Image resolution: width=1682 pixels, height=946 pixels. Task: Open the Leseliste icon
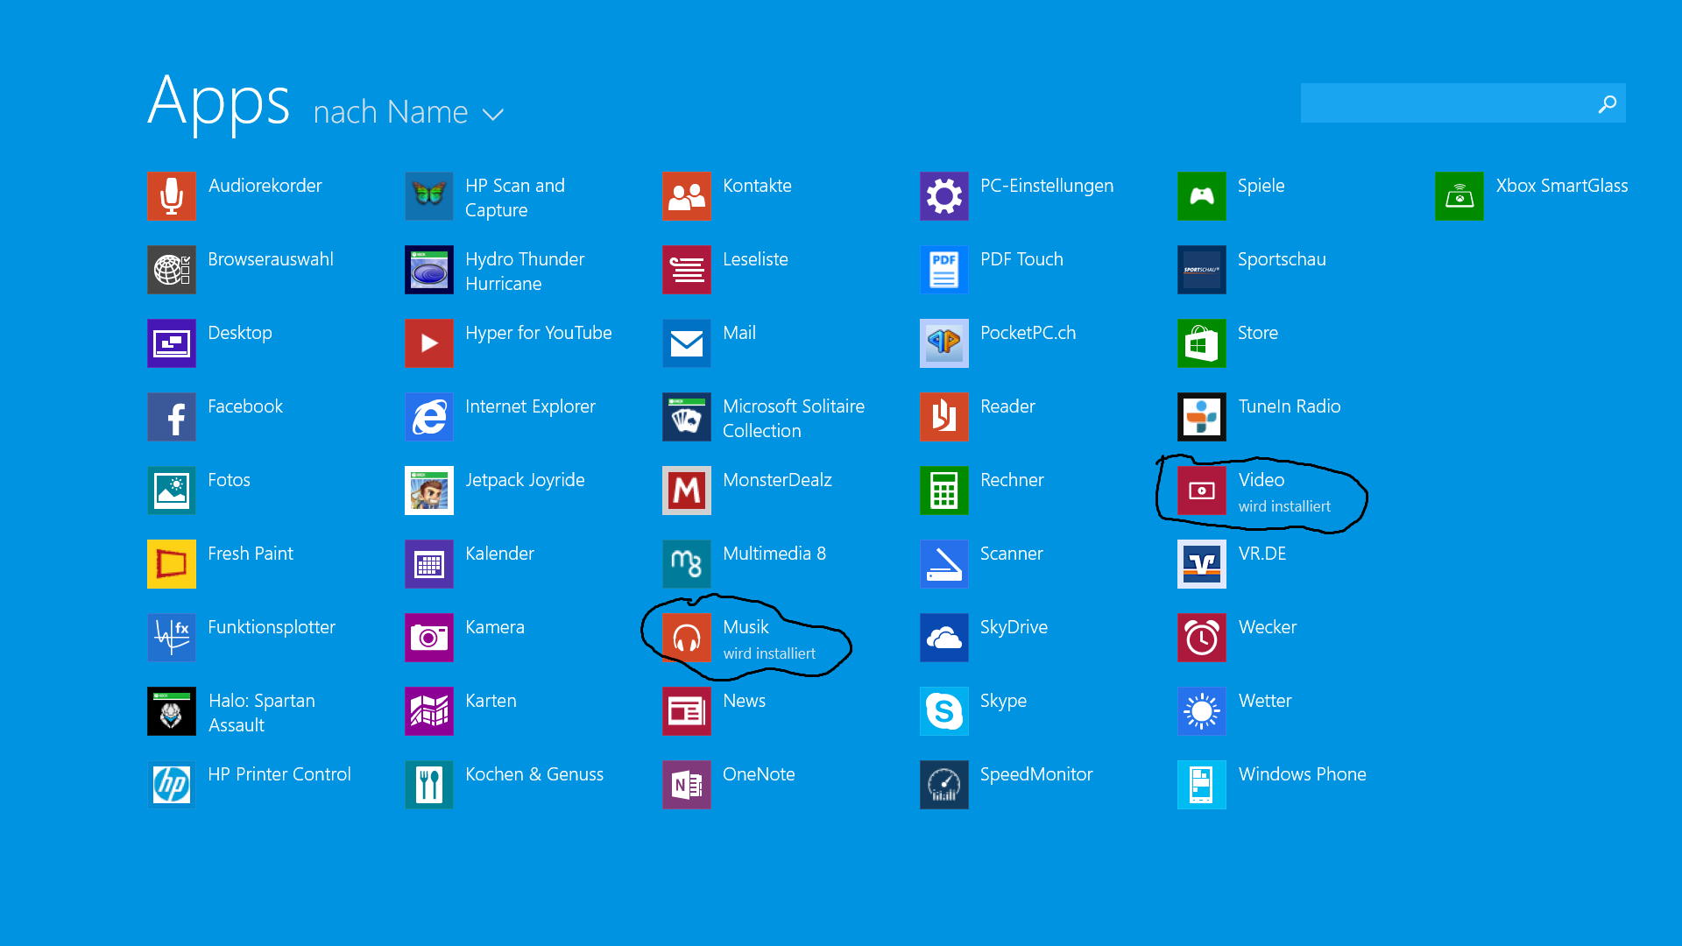click(687, 270)
